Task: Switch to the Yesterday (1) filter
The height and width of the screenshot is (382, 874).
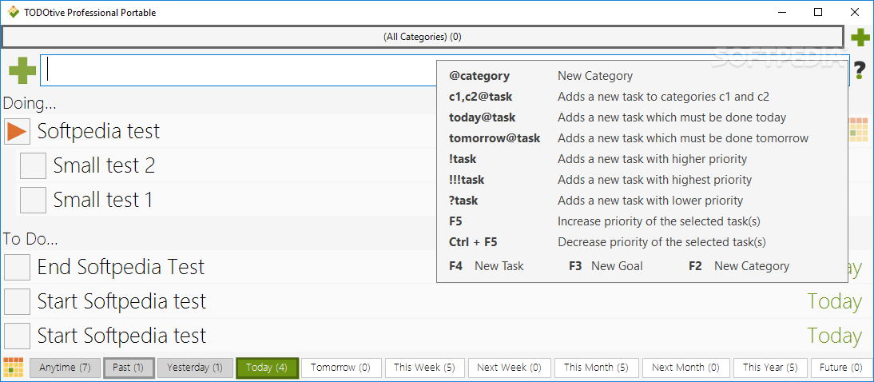Action: [x=194, y=368]
